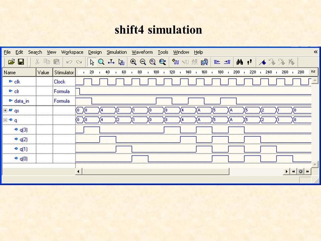Screen dimensions: 321x241
Task: Open the Waveform menu
Action: click(x=142, y=52)
